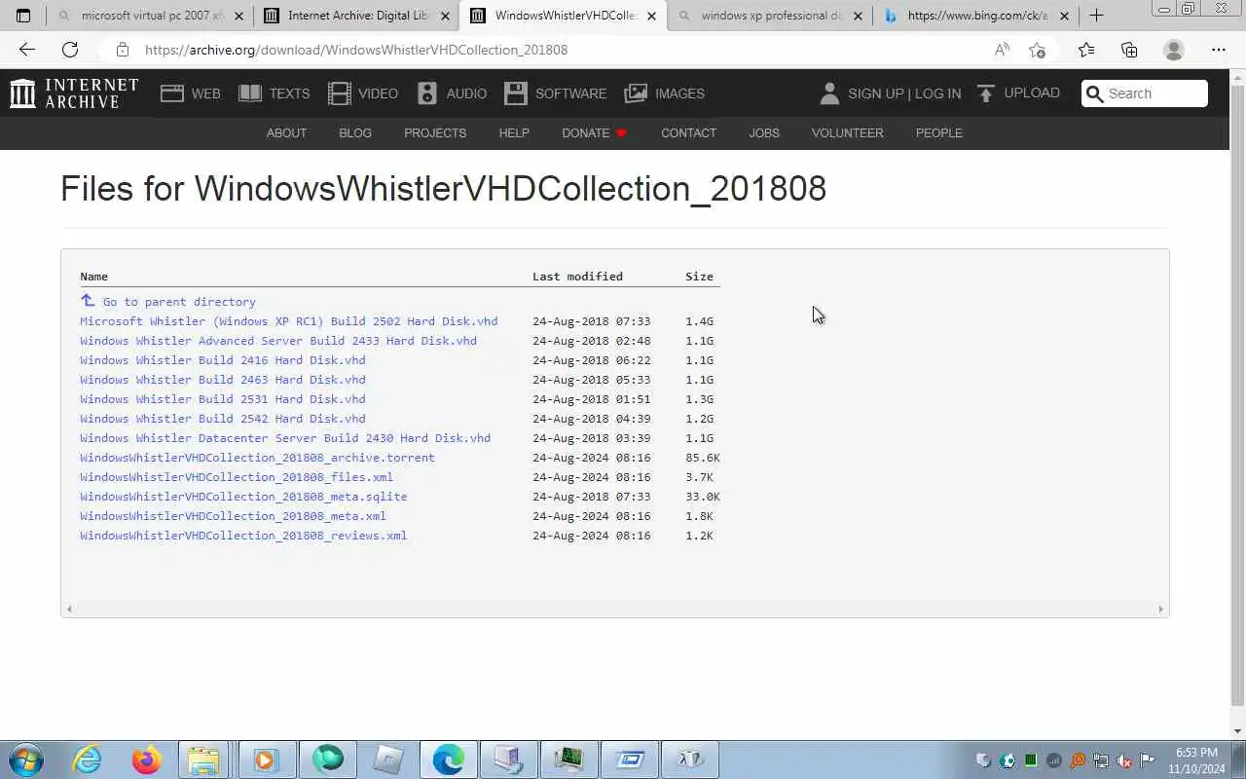Click the user avatar icon

point(829,93)
